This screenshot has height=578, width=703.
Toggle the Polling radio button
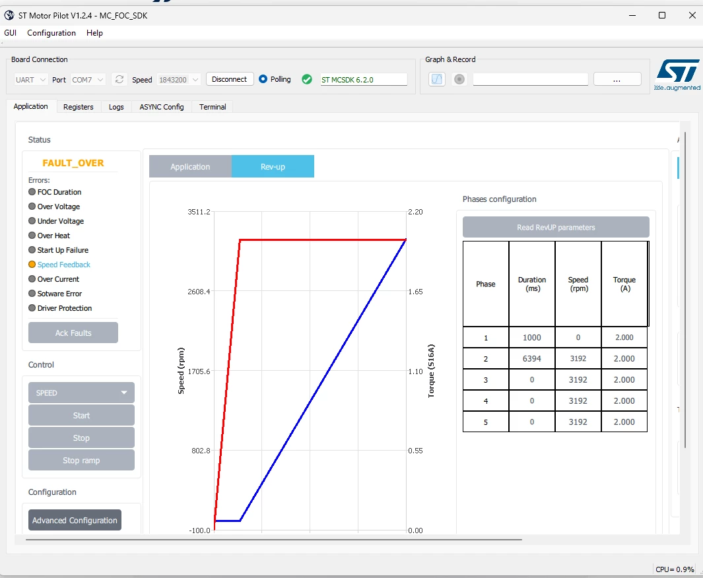pos(263,79)
